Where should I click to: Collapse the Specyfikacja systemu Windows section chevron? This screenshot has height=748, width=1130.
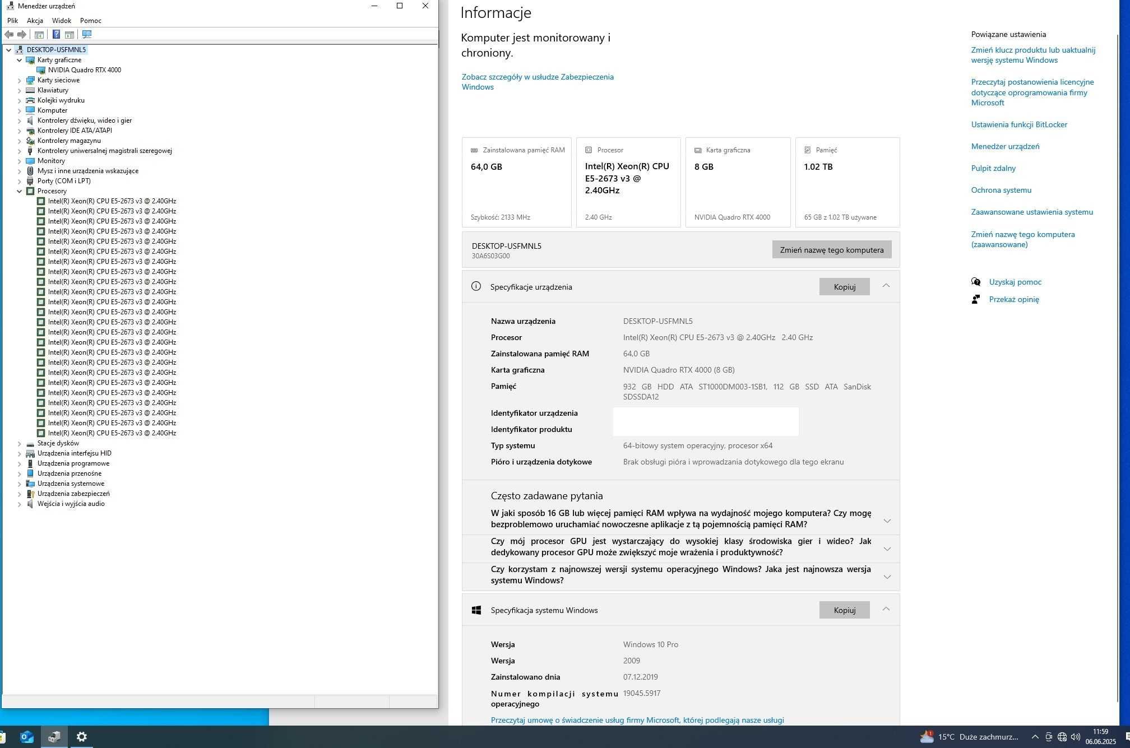[886, 609]
